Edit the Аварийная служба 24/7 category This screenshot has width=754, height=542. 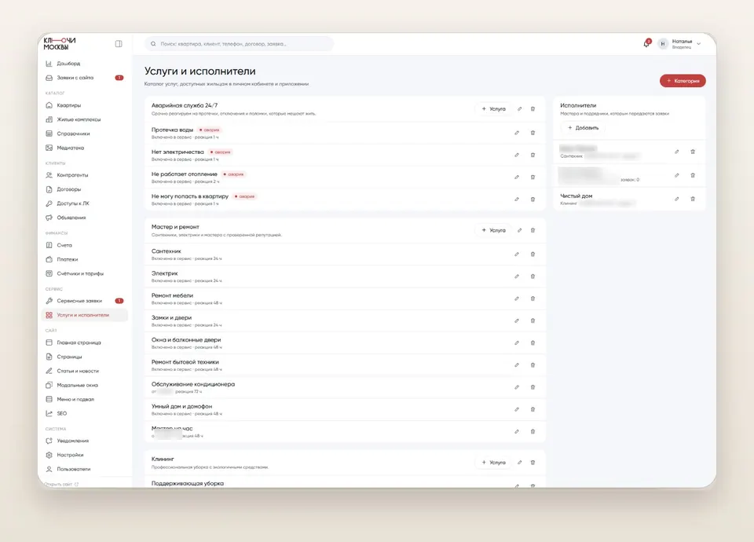point(519,108)
